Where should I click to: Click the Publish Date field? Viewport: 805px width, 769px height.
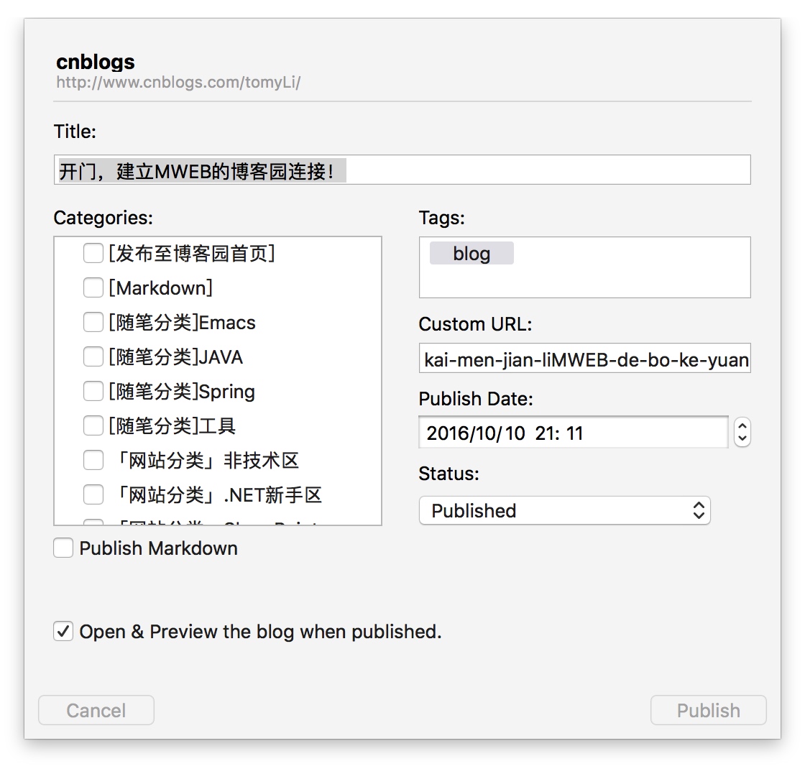click(574, 432)
